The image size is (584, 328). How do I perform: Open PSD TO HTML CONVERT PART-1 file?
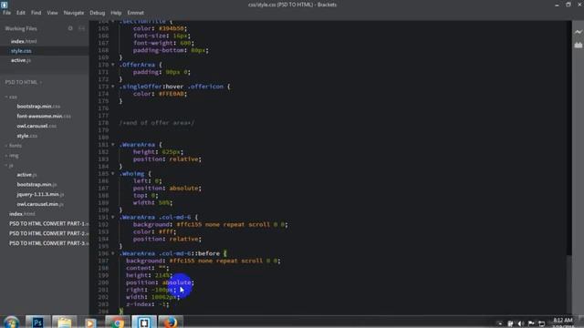48,223
